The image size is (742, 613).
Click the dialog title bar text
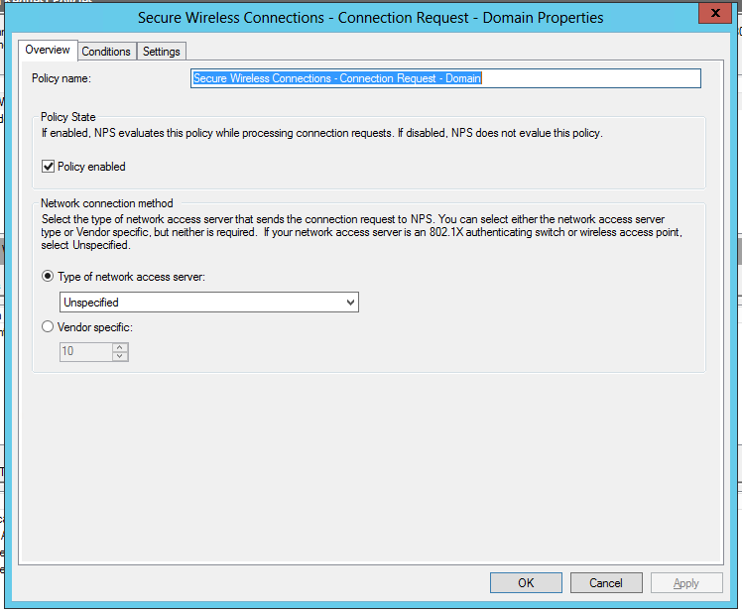pyautogui.click(x=371, y=18)
